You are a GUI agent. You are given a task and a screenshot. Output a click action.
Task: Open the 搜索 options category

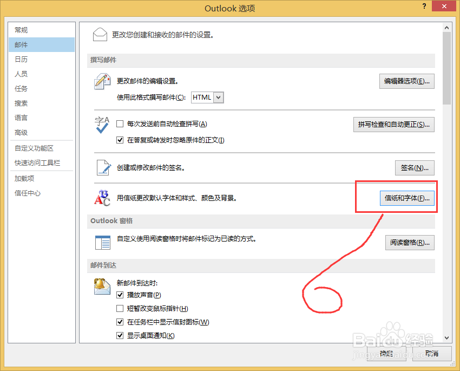[42, 103]
